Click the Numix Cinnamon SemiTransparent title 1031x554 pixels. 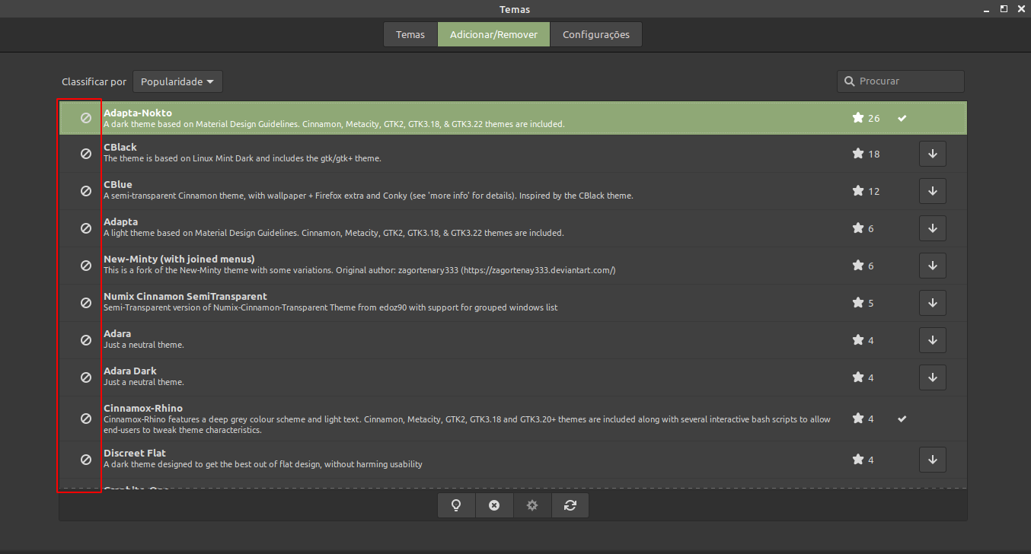tap(185, 296)
